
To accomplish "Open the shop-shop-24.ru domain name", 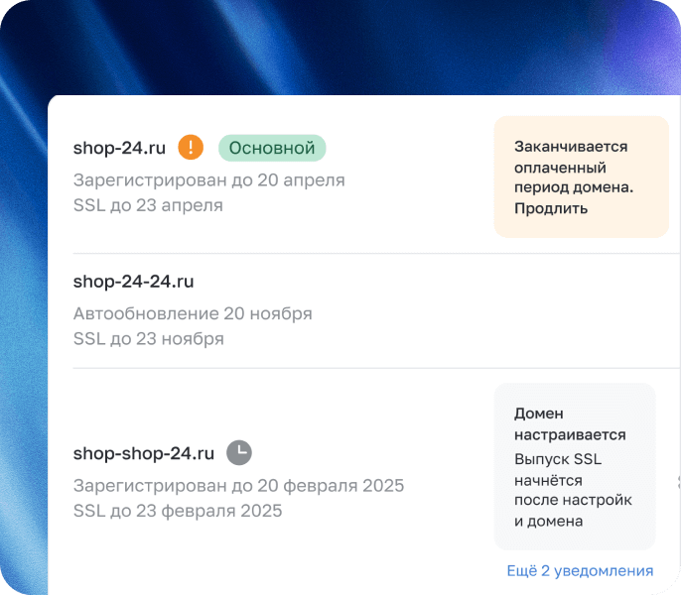I will (144, 454).
